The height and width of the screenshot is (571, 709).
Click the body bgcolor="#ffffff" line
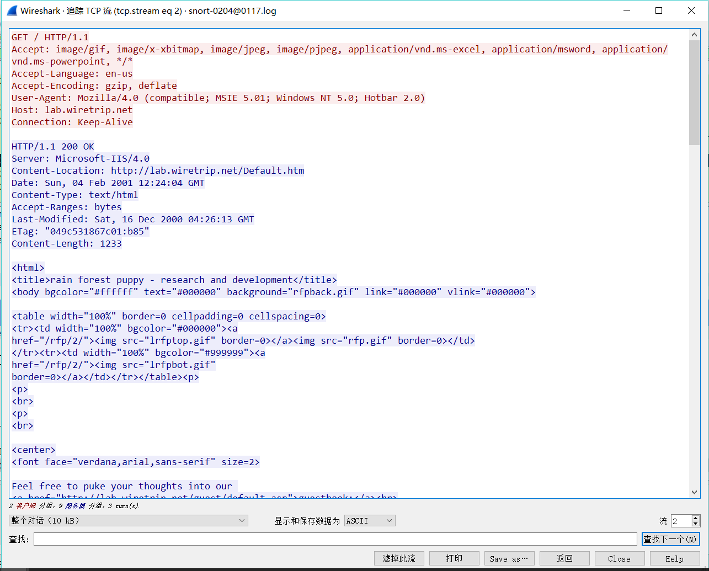point(274,292)
